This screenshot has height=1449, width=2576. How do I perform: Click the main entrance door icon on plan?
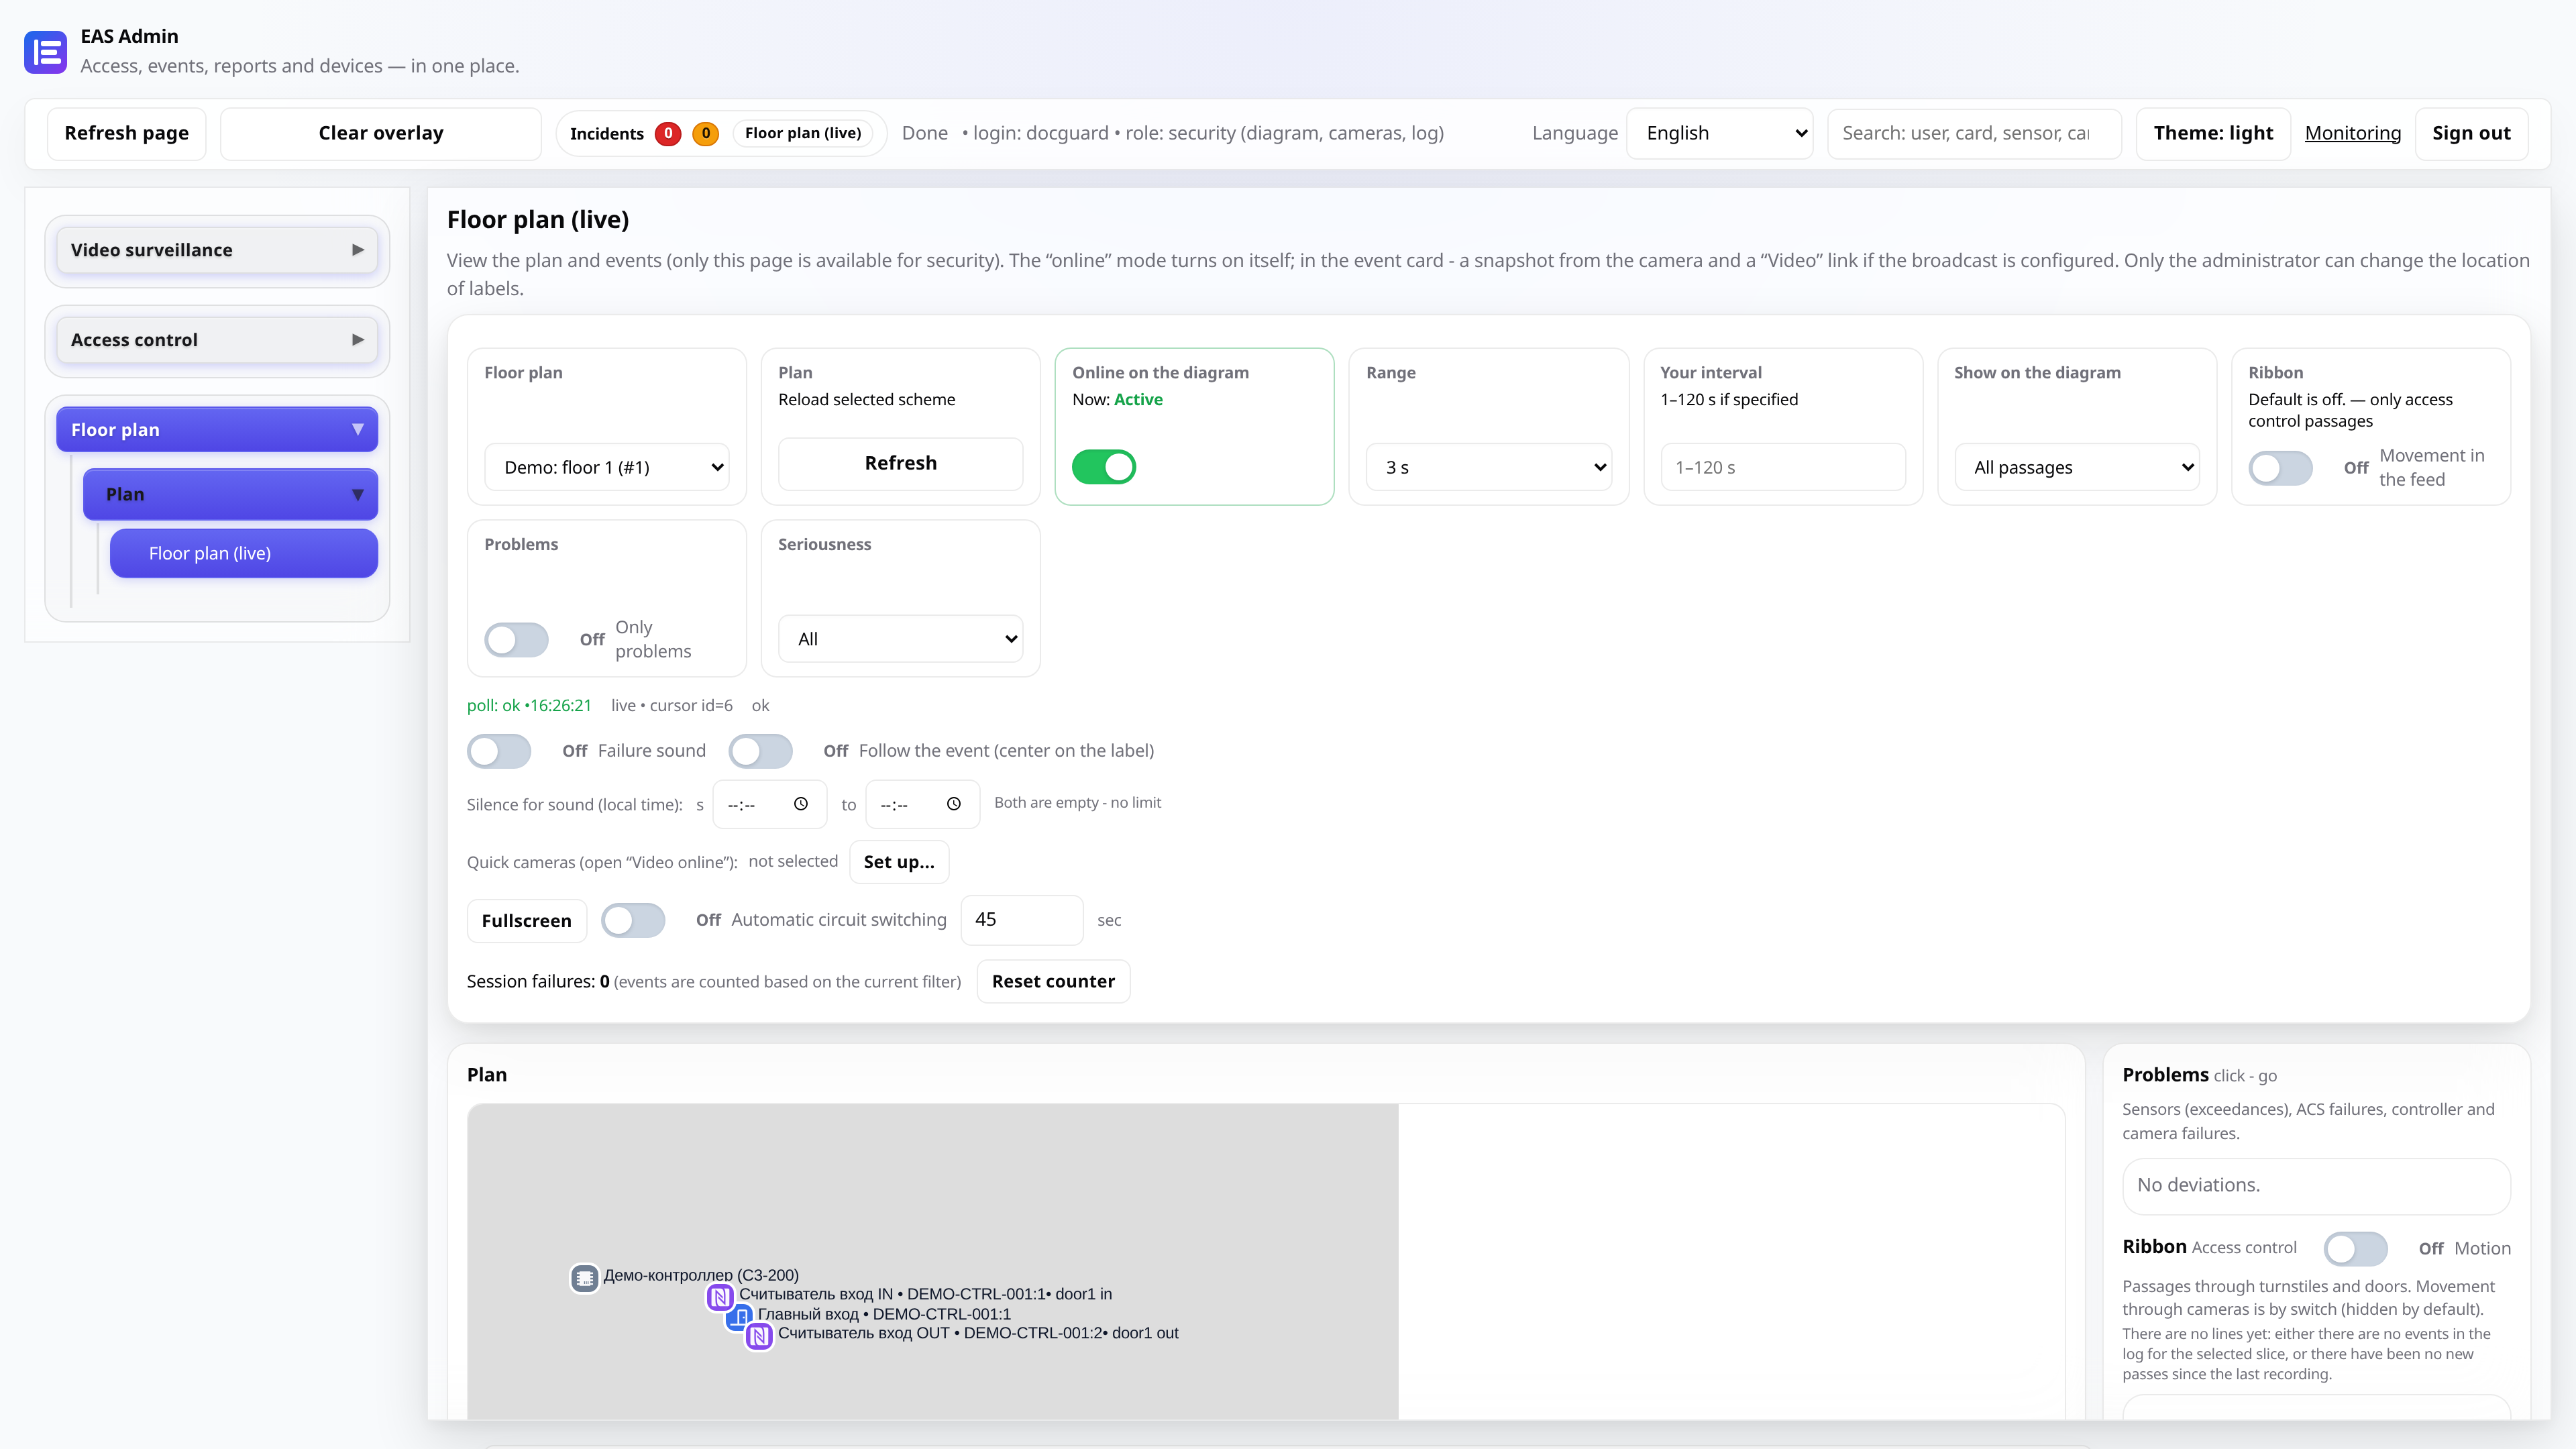pos(738,1317)
